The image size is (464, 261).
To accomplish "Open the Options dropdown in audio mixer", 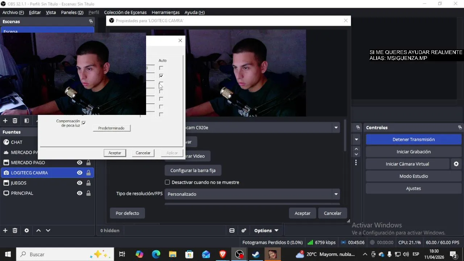I will coord(266,230).
